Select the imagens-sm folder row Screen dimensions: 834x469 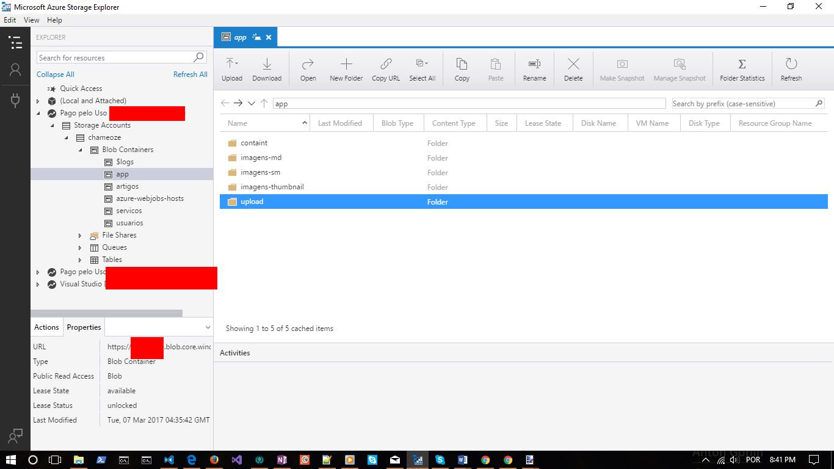click(523, 172)
